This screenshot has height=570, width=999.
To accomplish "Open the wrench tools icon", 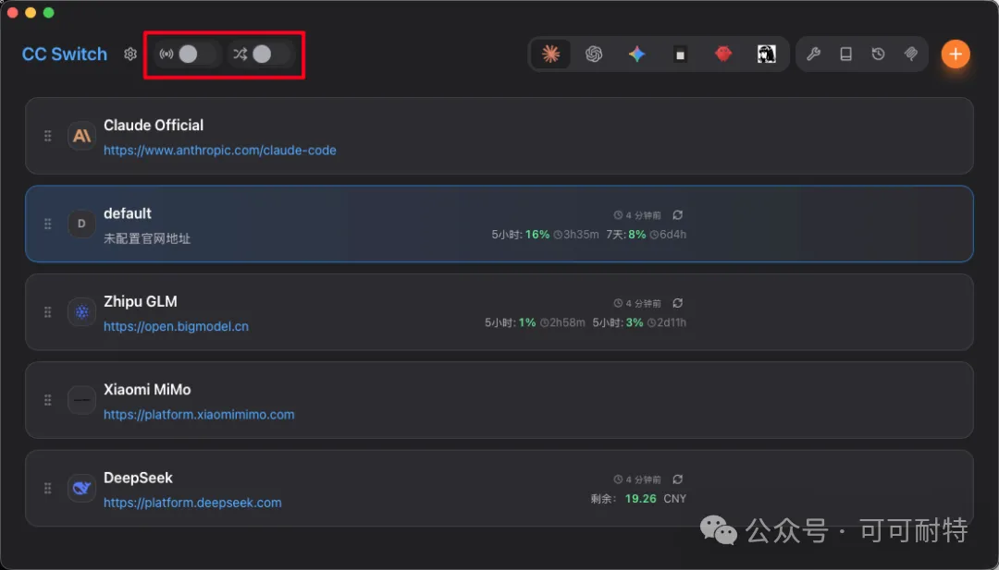I will 813,55.
